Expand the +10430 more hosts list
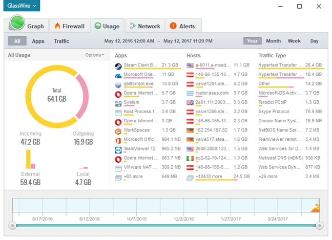 point(209,177)
